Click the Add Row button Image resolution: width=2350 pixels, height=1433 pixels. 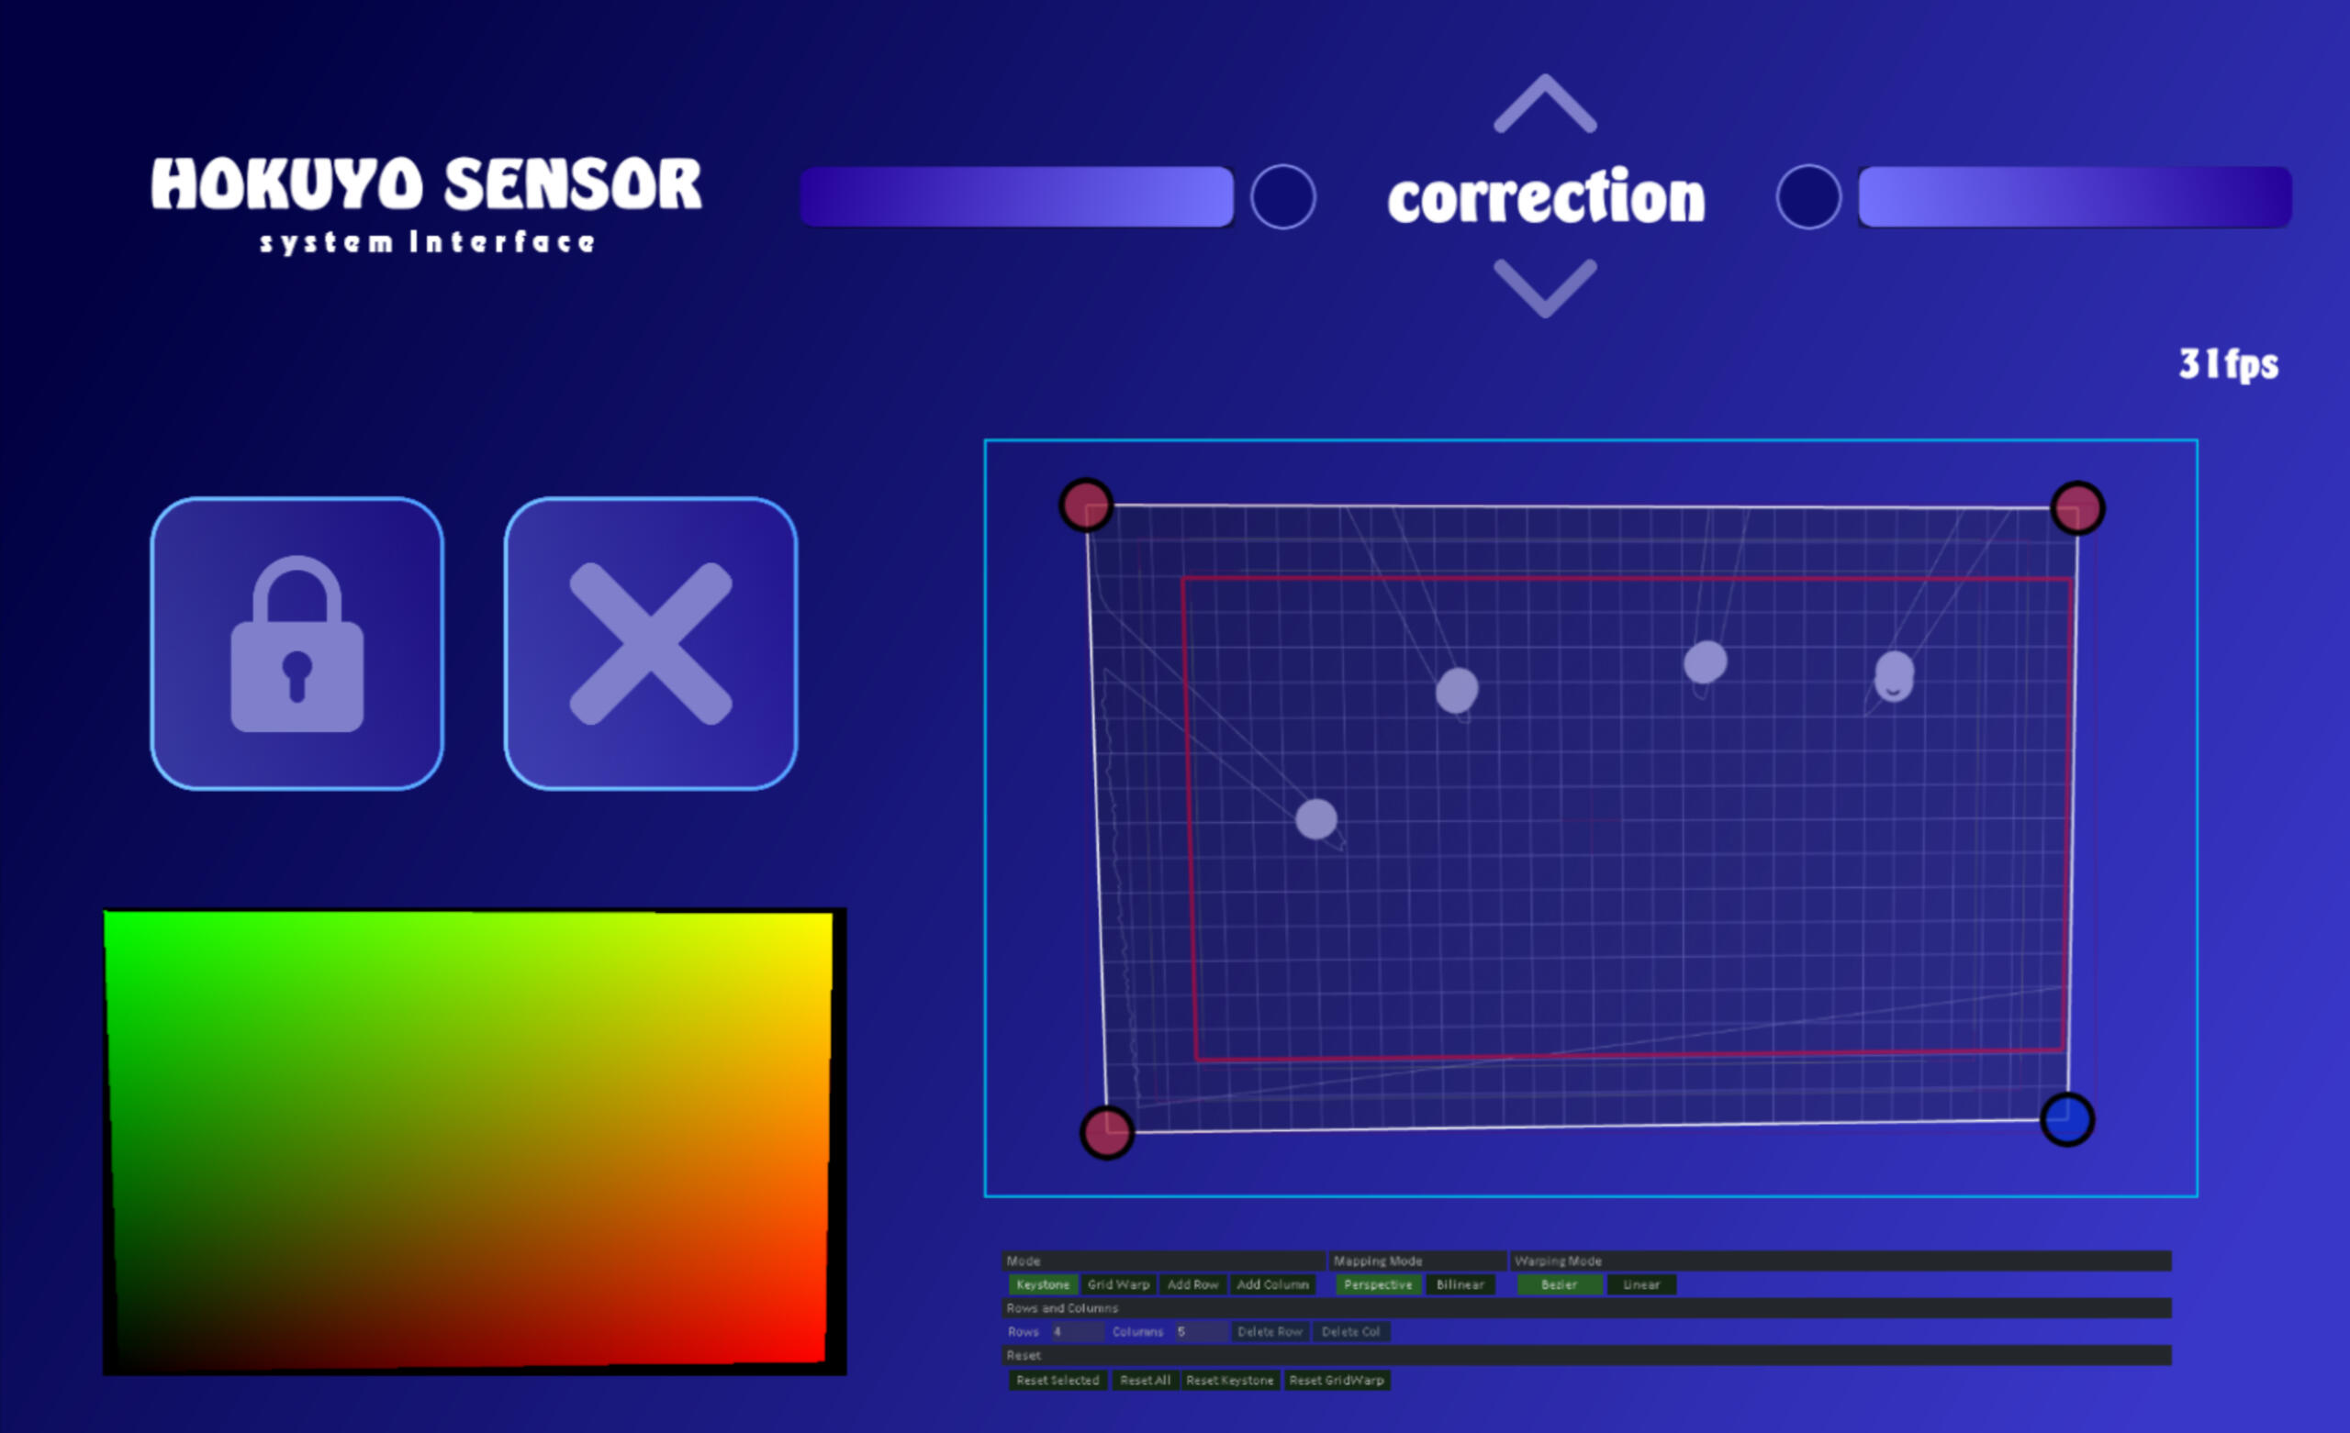[1192, 1284]
